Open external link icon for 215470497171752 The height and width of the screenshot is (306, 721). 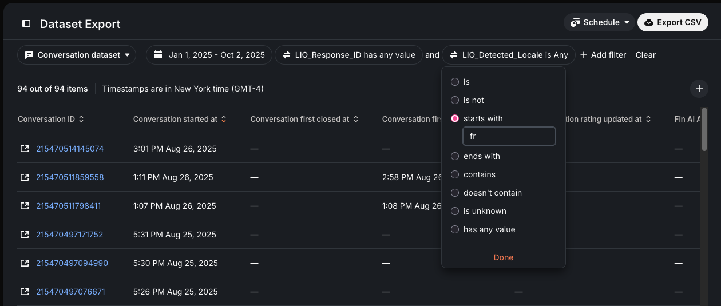coord(25,235)
